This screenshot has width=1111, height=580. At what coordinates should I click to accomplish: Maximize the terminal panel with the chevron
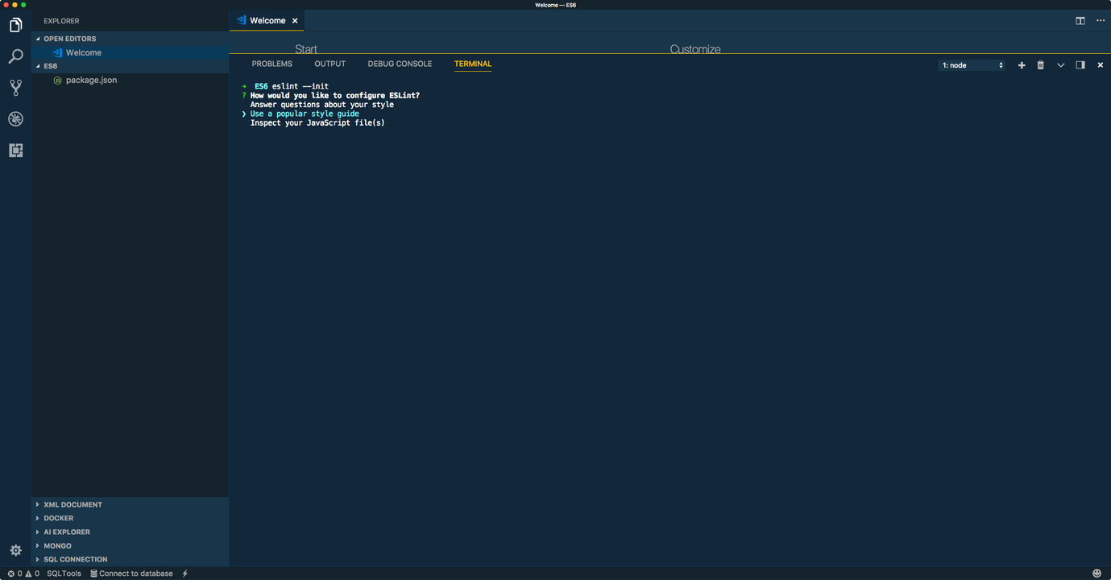pos(1060,65)
